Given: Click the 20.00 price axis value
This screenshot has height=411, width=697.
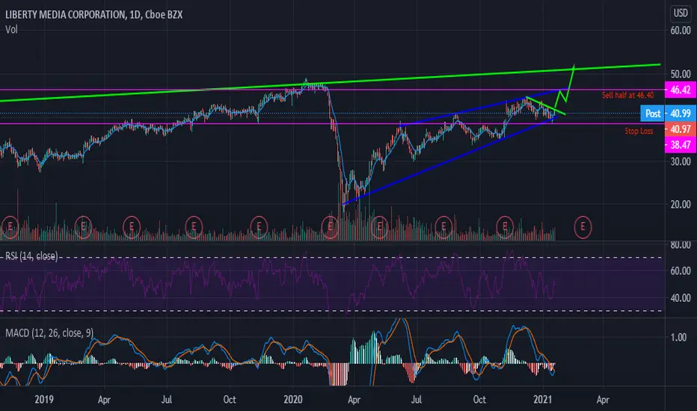Looking at the screenshot, I should (x=681, y=205).
